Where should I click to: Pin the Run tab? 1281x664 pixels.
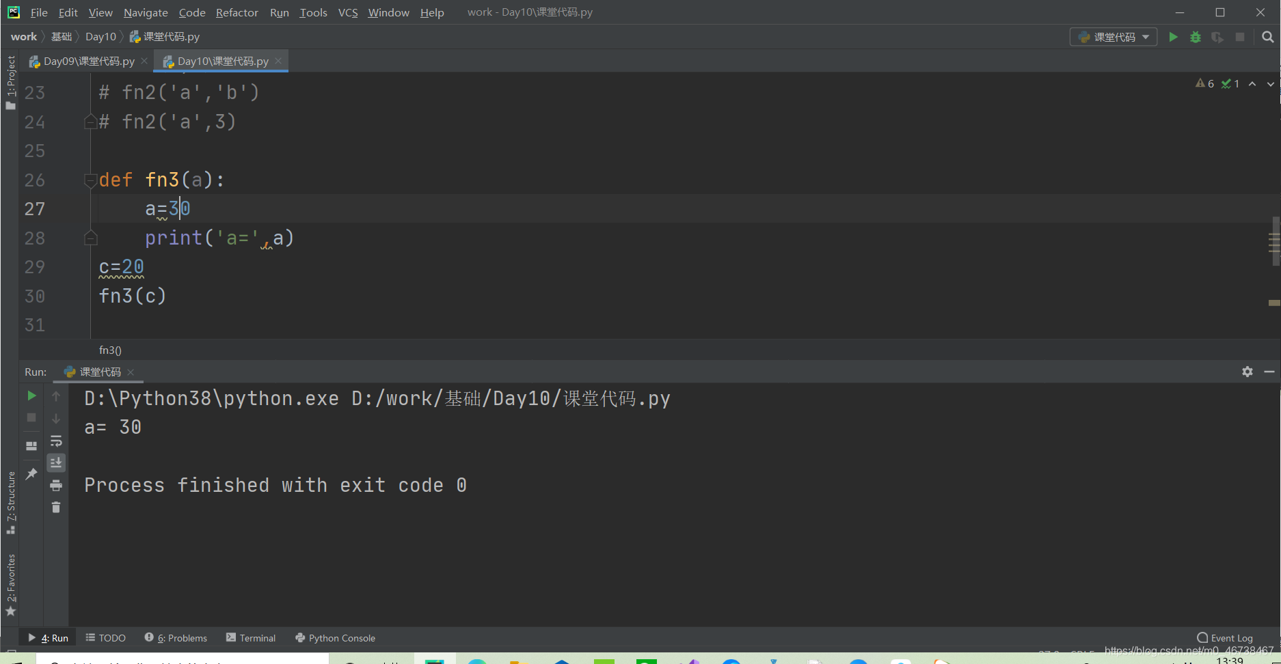pyautogui.click(x=31, y=473)
